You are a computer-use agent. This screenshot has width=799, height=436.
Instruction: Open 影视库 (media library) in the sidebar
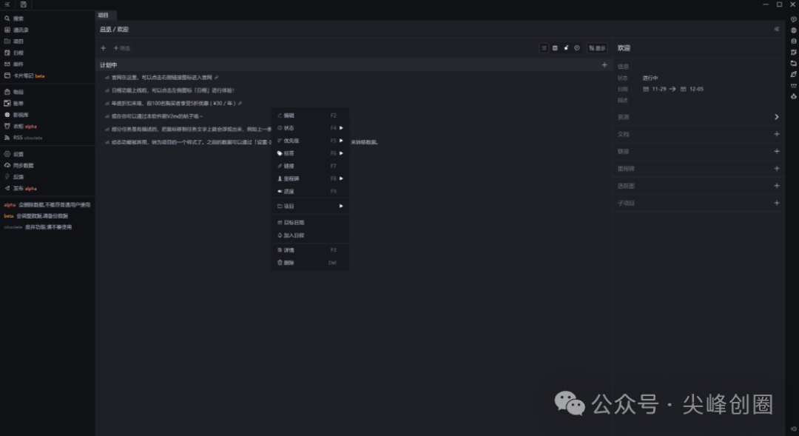click(16, 115)
